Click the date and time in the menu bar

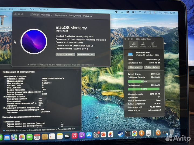[167, 13]
